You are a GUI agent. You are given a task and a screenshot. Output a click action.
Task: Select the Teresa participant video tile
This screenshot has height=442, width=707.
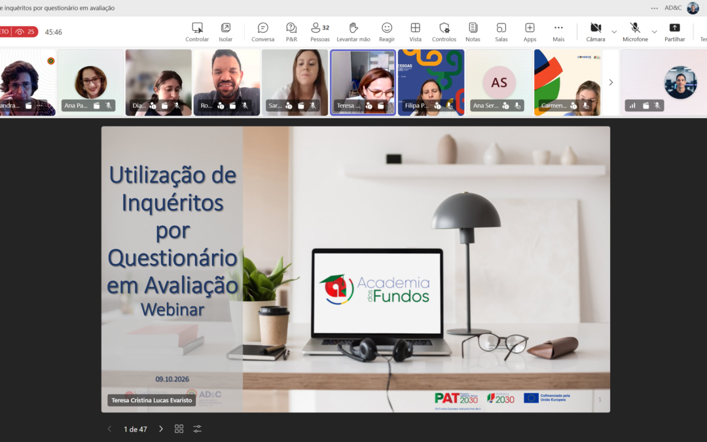[363, 83]
